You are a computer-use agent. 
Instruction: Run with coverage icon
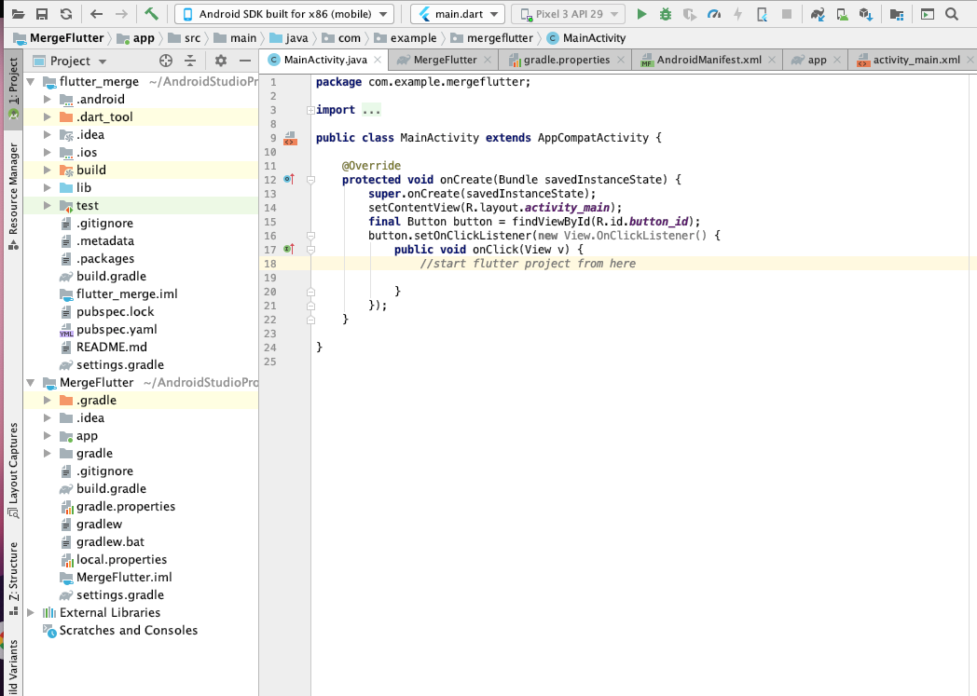pos(690,14)
